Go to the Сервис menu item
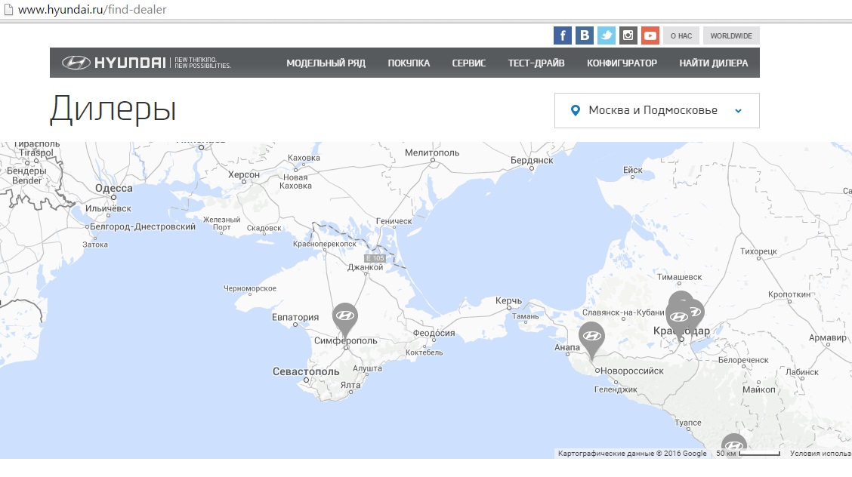Screen dimensions: 852x477 (468, 63)
